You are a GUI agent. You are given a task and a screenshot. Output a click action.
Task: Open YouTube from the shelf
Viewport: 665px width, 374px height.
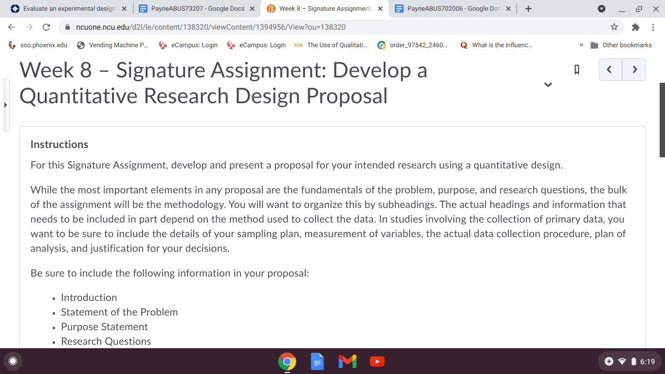(377, 361)
